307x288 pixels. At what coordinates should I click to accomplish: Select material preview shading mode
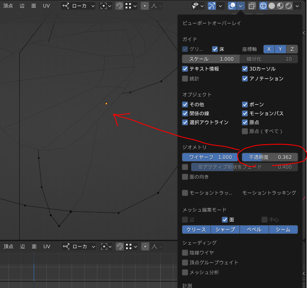[280, 6]
